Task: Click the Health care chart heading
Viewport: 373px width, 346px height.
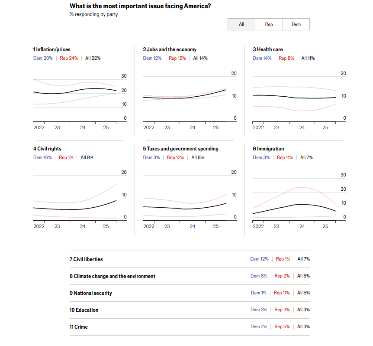Action: coord(268,49)
